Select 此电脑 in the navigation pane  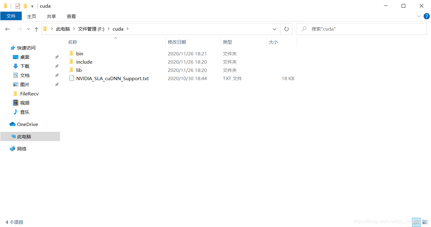[30, 136]
